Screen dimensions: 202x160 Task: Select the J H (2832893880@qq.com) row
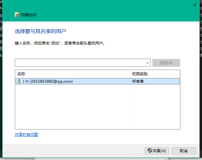pos(97,81)
